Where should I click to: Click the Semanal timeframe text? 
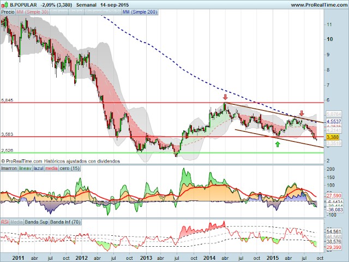(86, 5)
